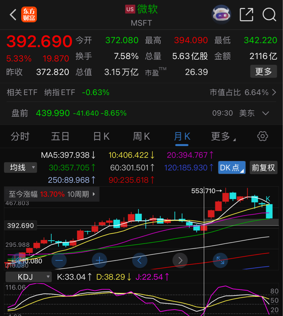This screenshot has width=283, height=316.
Task: Tap the 最高 394.090 value
Action: tap(191, 40)
